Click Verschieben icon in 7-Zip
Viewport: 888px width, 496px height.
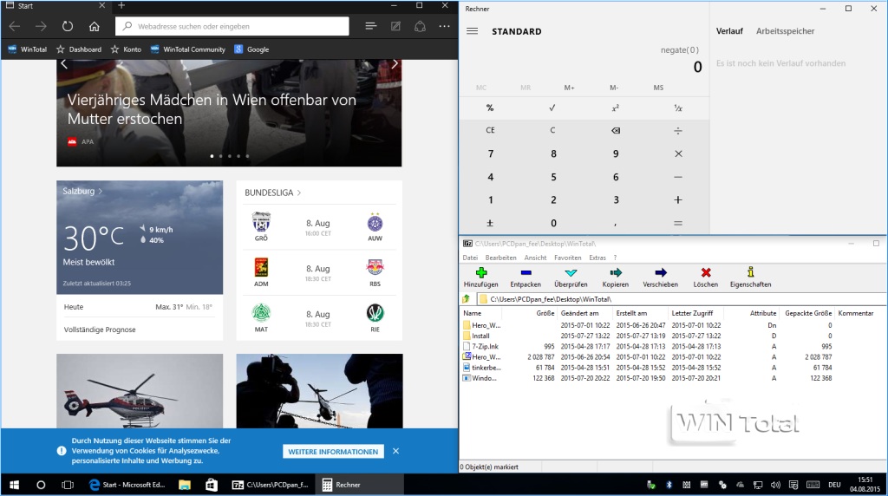pos(660,273)
